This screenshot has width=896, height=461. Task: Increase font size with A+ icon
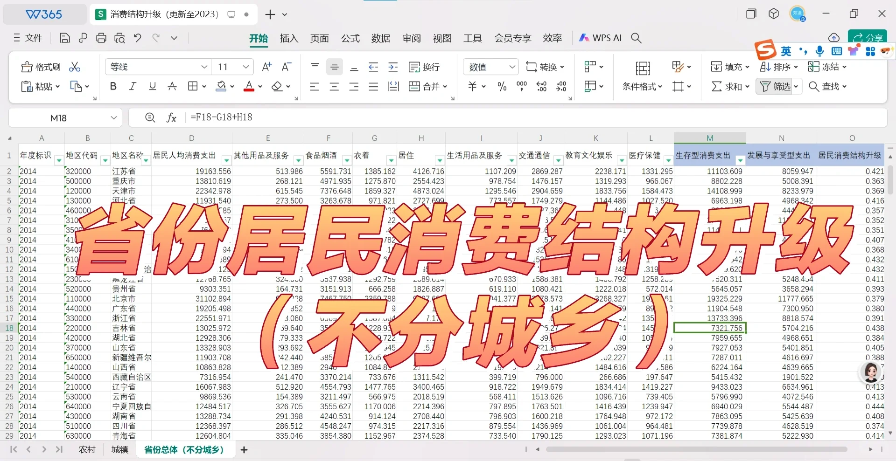coord(267,67)
